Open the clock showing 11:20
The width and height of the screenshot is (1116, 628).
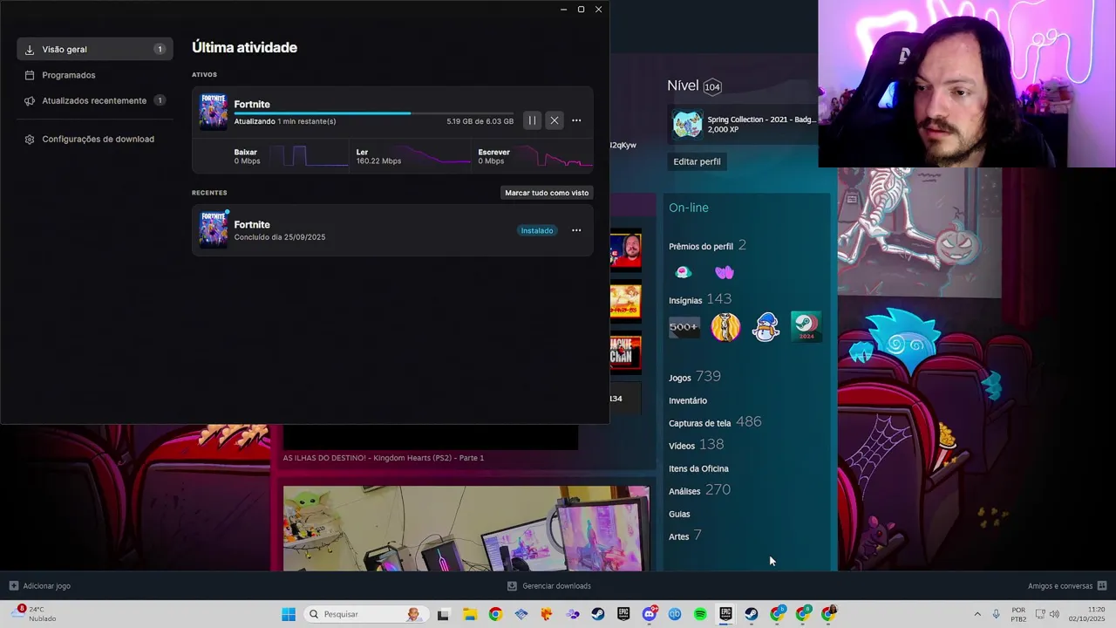click(x=1087, y=614)
